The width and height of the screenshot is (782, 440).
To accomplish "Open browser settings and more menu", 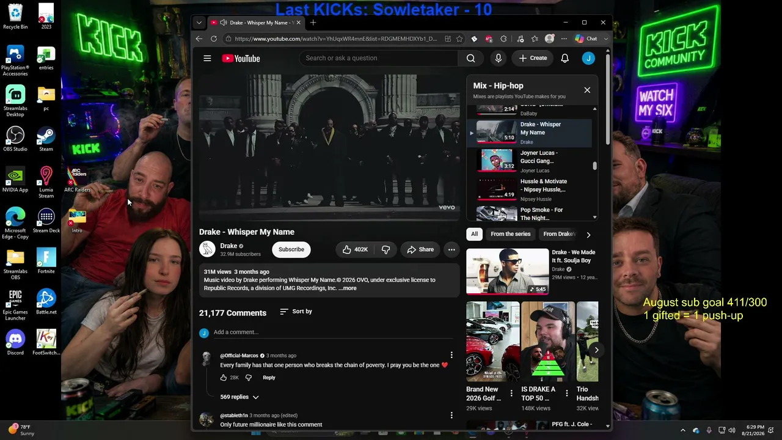I will click(564, 38).
